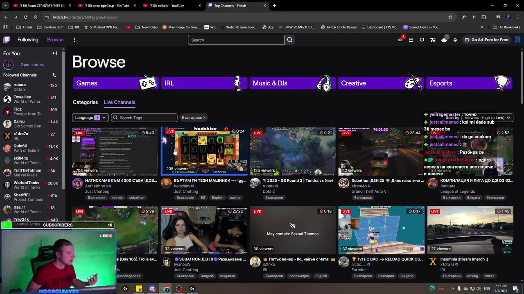Viewport: 524px width, 294px height.
Task: Open the three-dot More menu beside Browse
Action: tap(74, 40)
